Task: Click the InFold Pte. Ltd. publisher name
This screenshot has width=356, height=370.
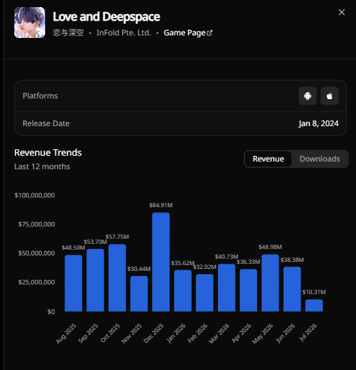Action: click(123, 33)
